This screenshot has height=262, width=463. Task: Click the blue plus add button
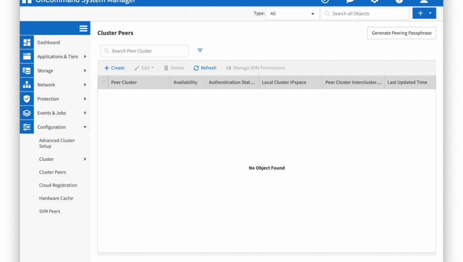tap(420, 13)
